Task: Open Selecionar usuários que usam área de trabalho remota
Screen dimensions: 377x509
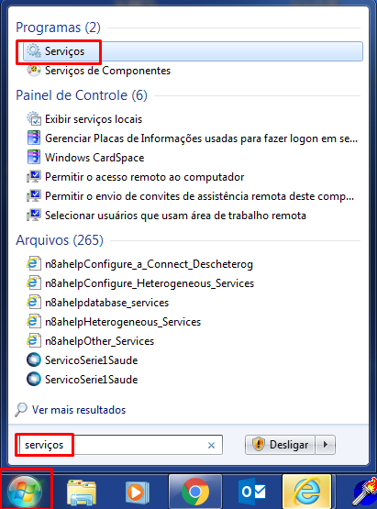Action: 175,216
